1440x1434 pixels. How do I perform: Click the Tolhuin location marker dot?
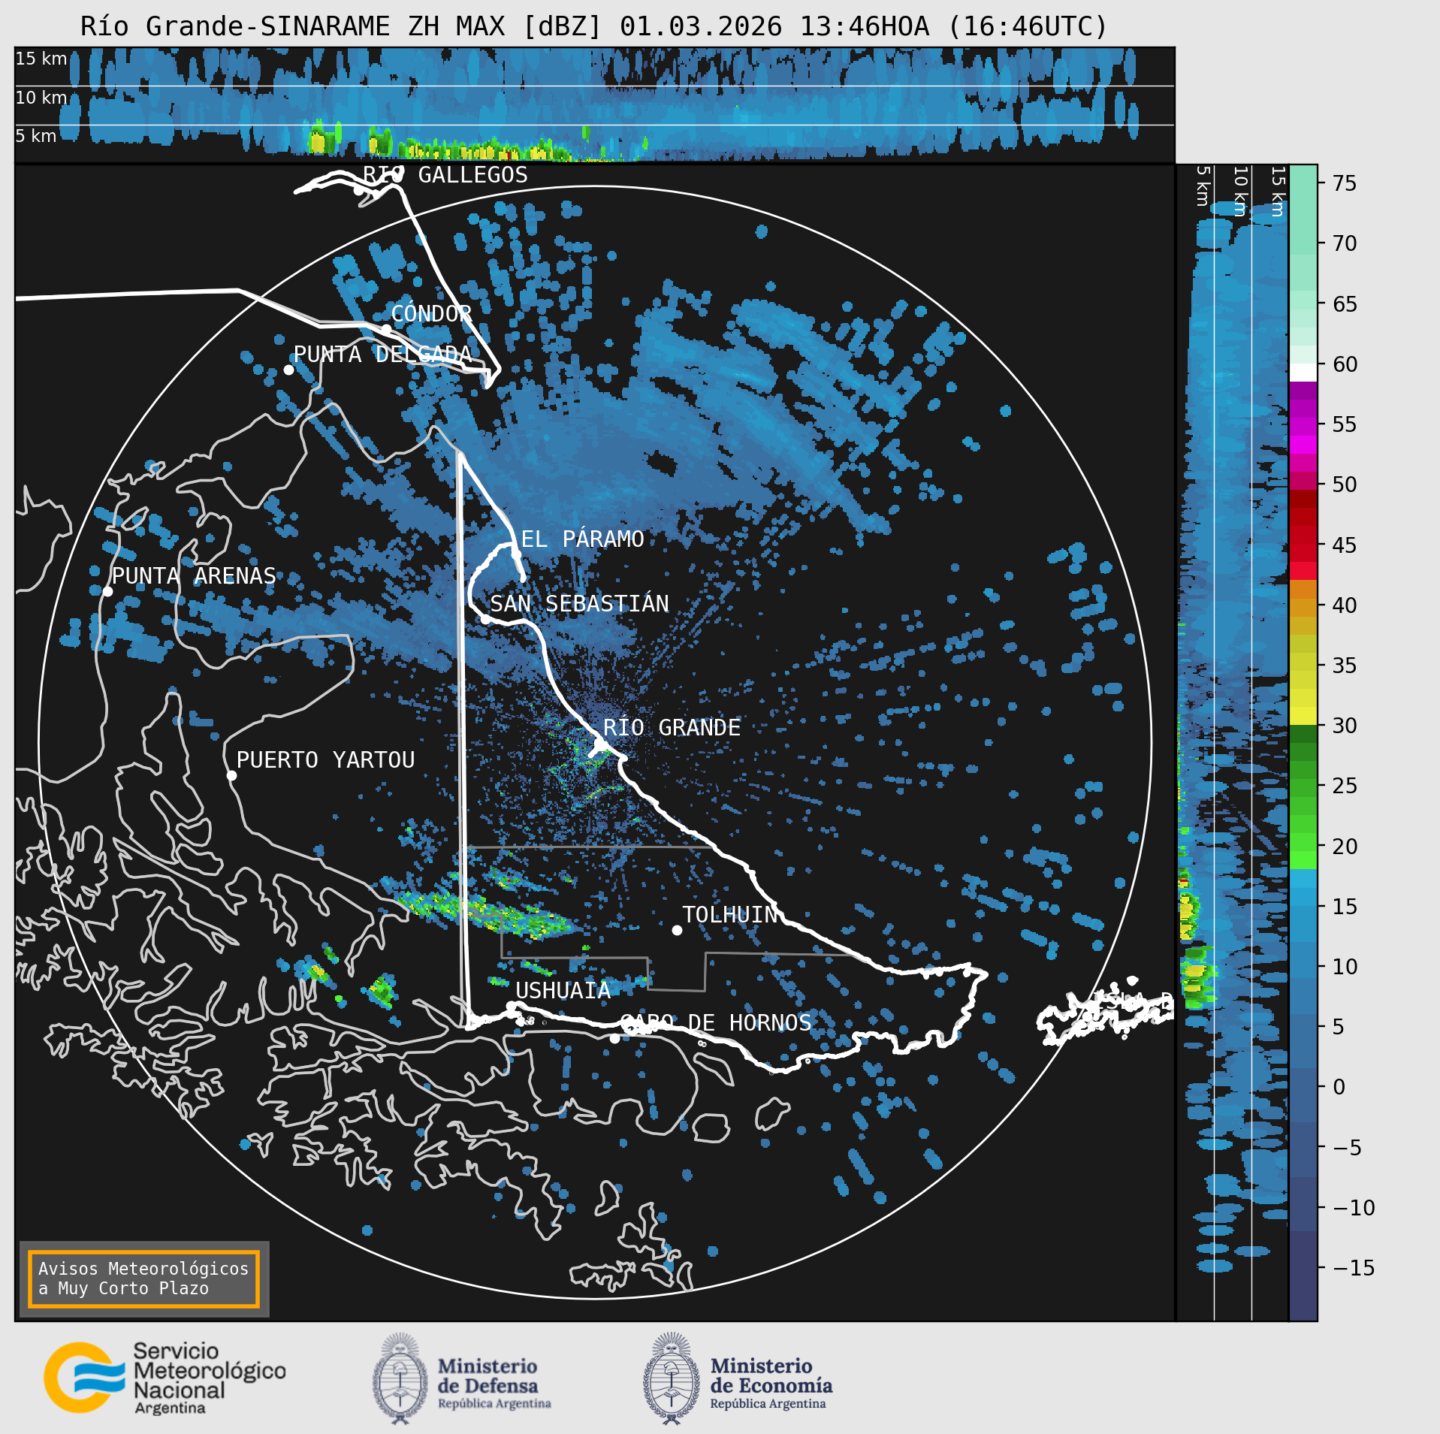point(677,930)
